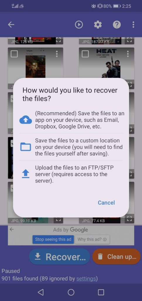Tap the play/resume scan icon
Screen dimensions: 142x301
tap(79, 25)
